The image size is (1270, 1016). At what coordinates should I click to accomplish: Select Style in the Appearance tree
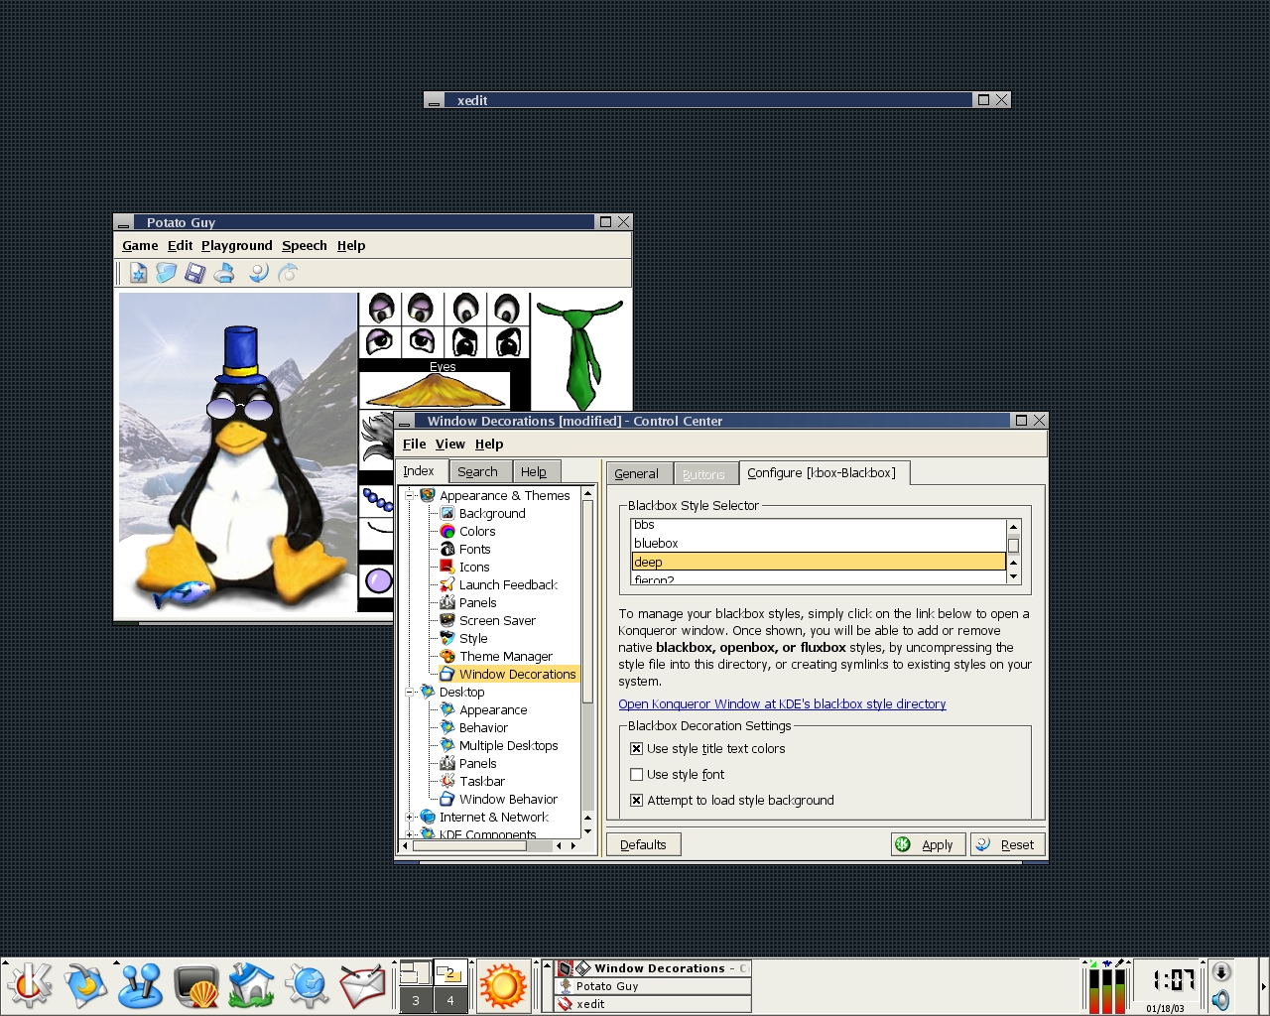[473, 639]
